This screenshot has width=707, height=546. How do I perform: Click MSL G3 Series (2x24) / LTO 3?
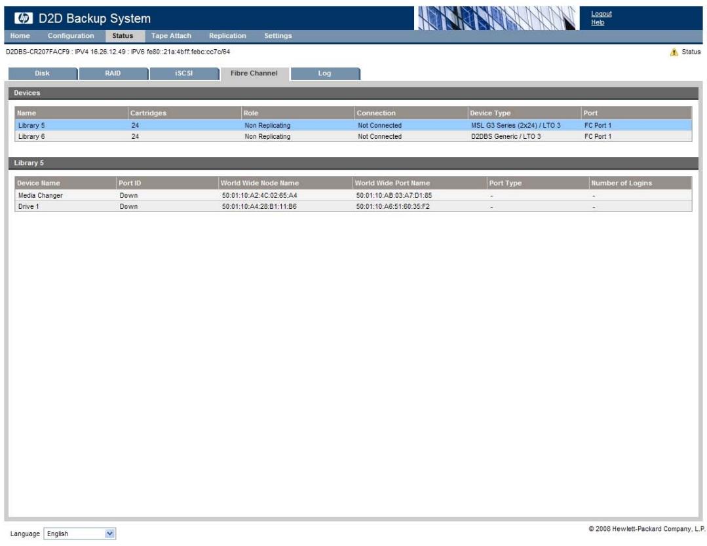click(x=516, y=125)
